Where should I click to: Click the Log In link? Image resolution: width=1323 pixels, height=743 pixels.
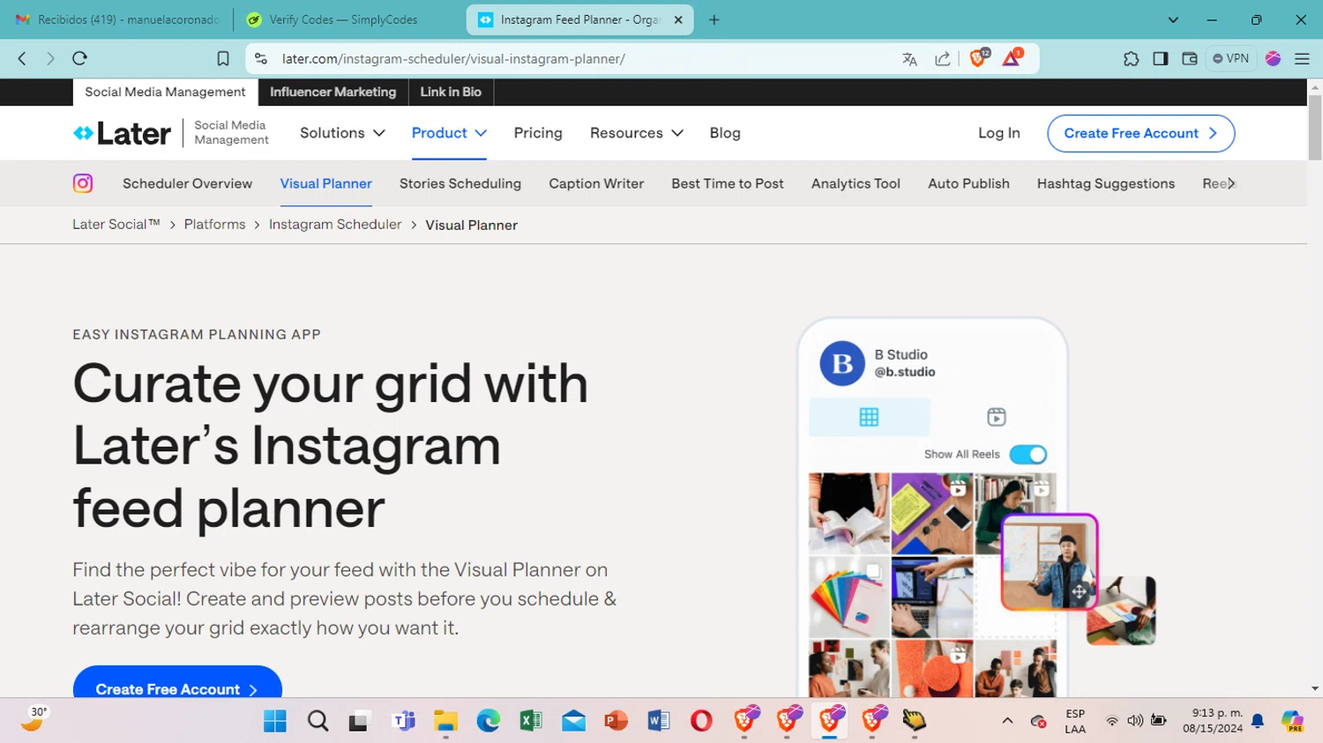(x=999, y=133)
